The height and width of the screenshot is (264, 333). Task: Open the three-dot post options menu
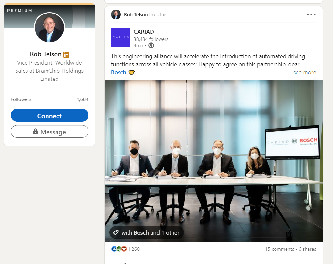pyautogui.click(x=311, y=14)
